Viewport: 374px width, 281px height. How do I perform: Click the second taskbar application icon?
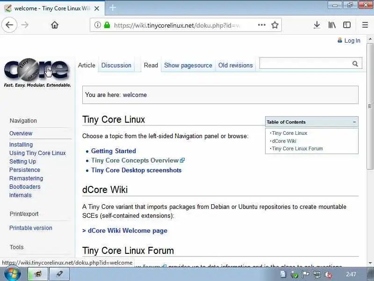pyautogui.click(x=60, y=274)
